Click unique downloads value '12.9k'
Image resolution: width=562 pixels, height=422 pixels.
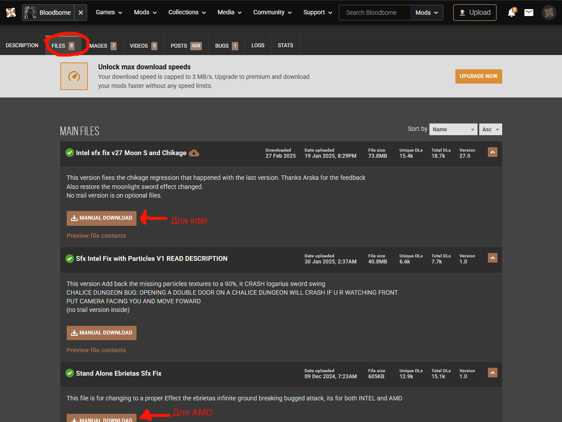406,377
